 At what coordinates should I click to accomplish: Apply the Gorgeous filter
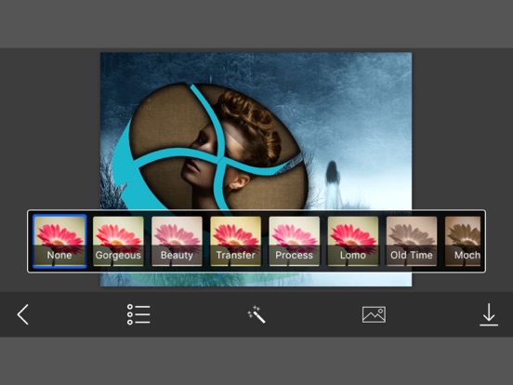tap(118, 241)
